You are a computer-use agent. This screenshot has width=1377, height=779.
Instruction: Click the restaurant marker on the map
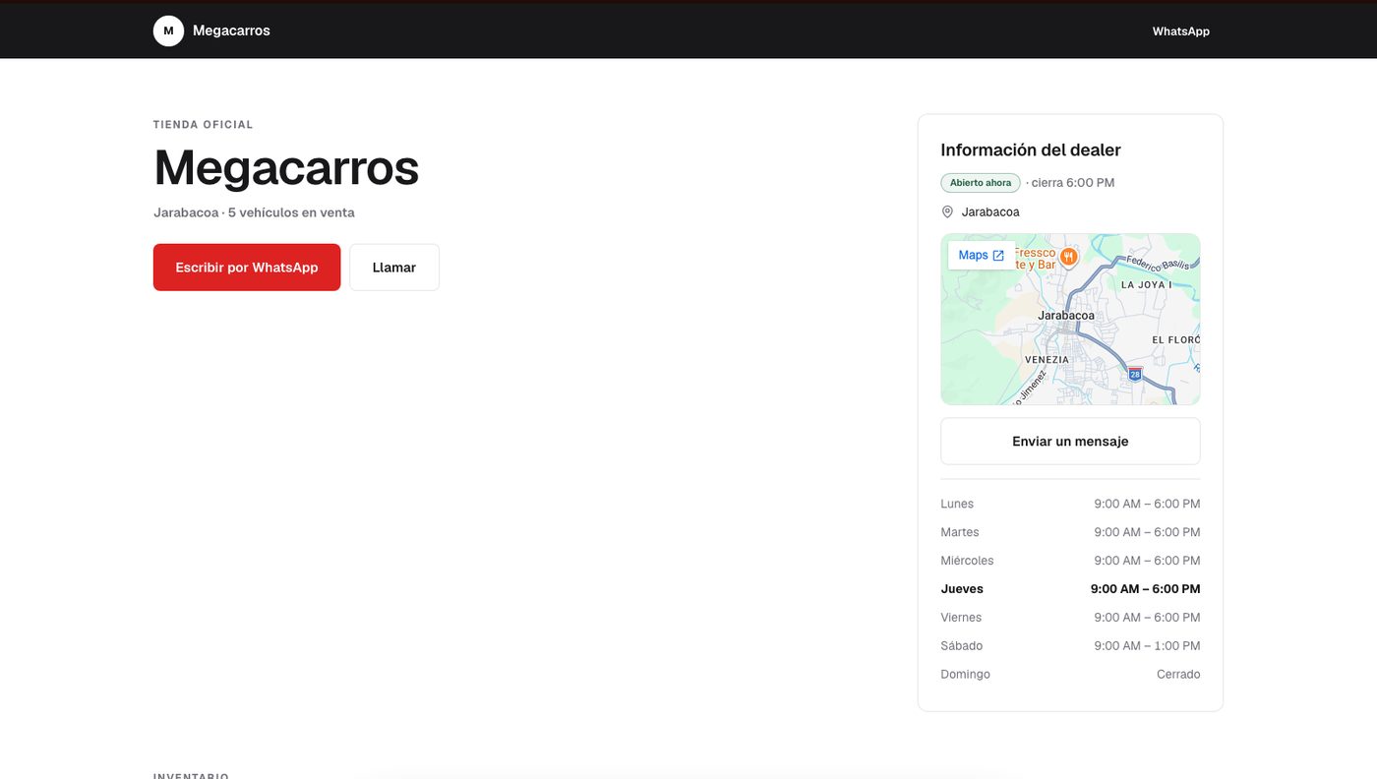pos(1068,258)
